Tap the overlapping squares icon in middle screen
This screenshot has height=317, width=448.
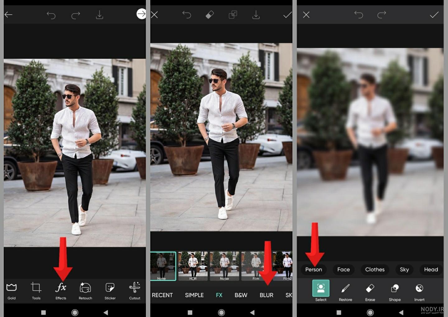pyautogui.click(x=233, y=15)
